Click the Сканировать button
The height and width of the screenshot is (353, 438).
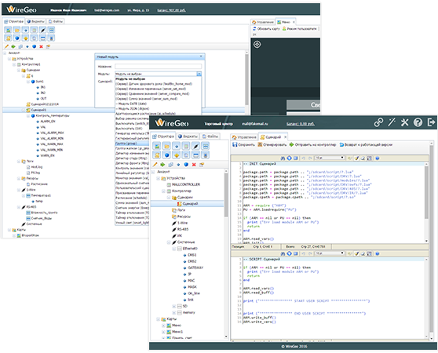[x=272, y=145]
